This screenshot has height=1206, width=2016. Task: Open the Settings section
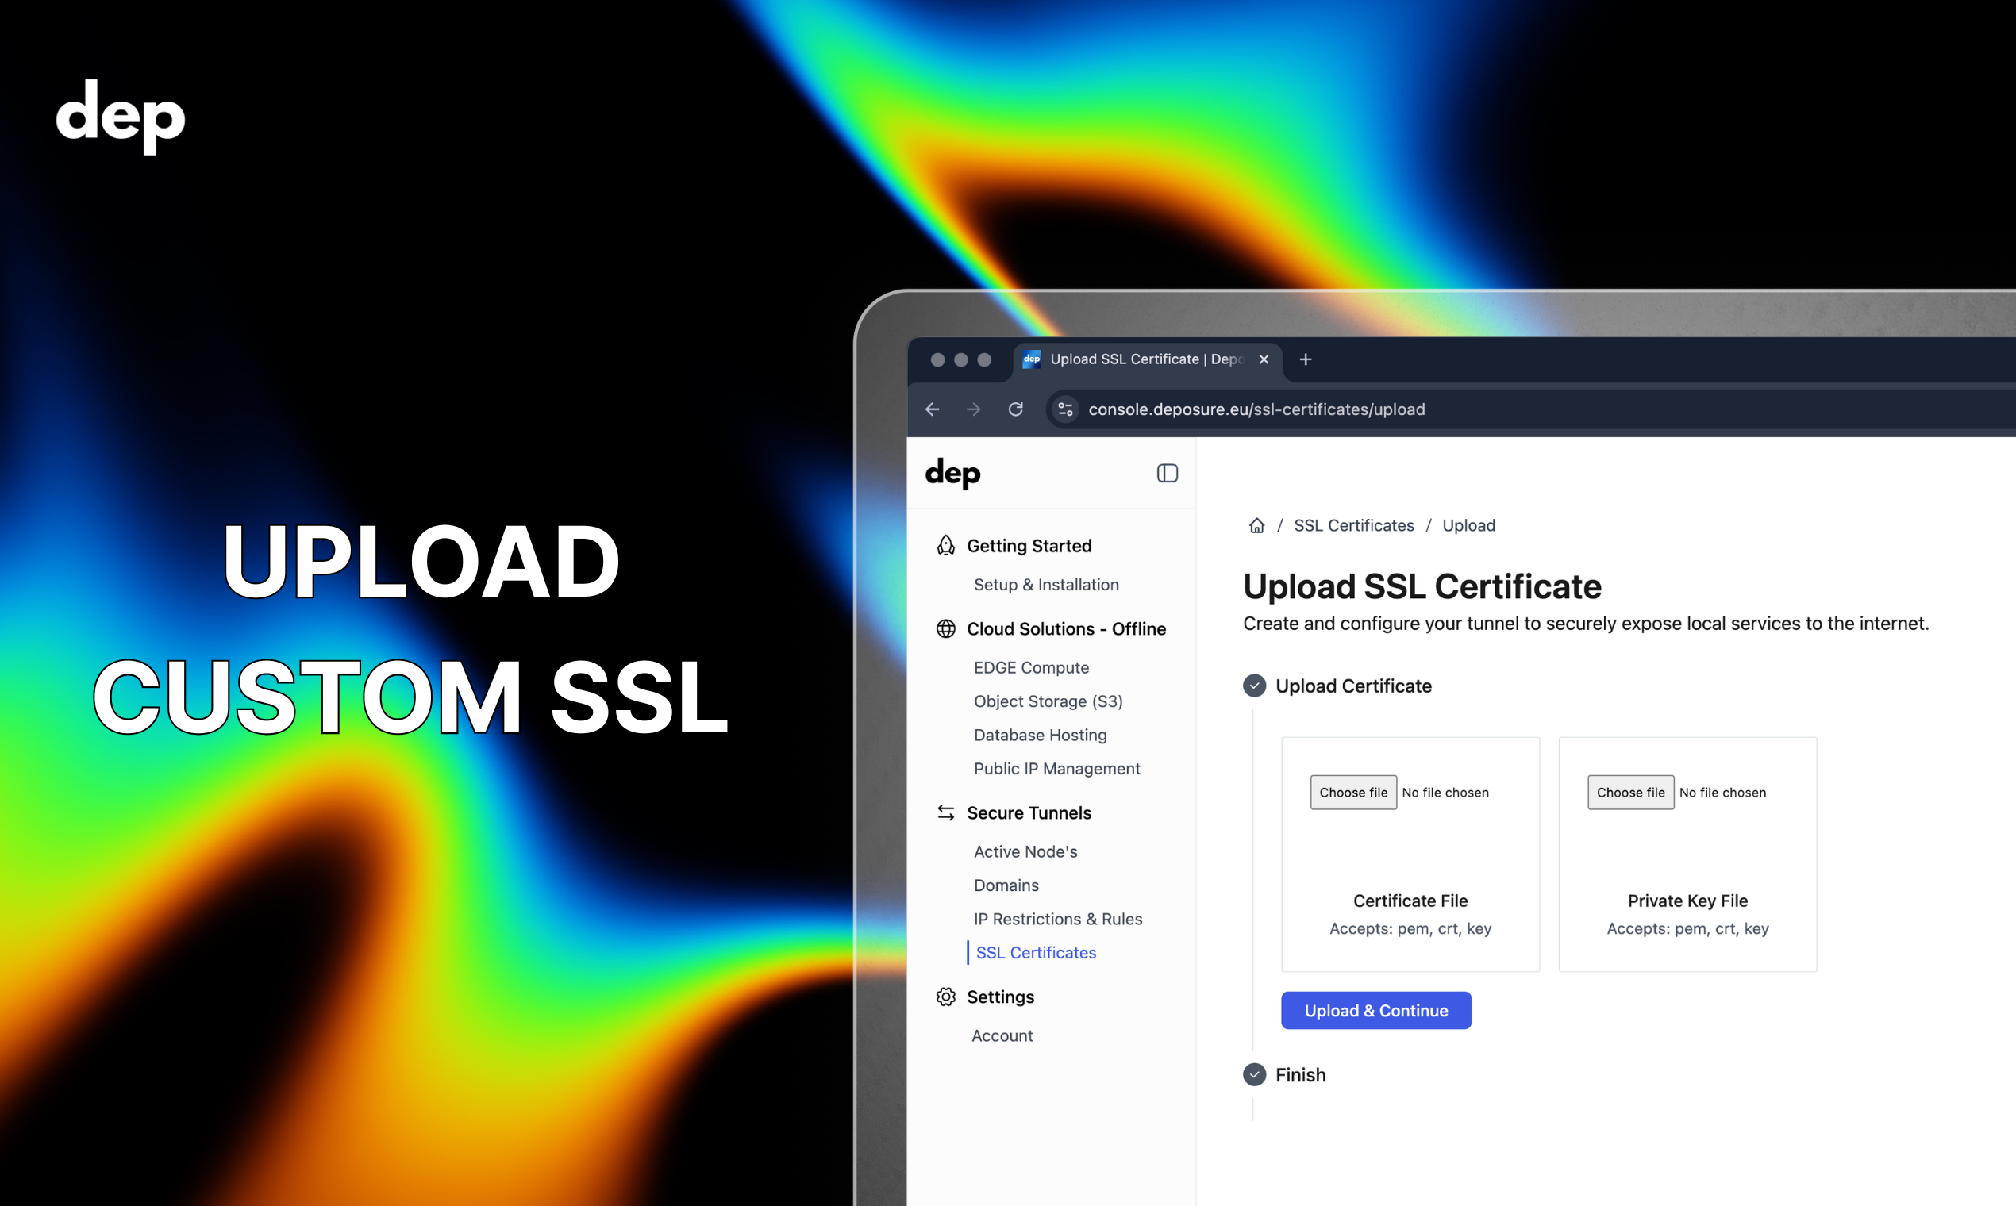coord(1001,997)
